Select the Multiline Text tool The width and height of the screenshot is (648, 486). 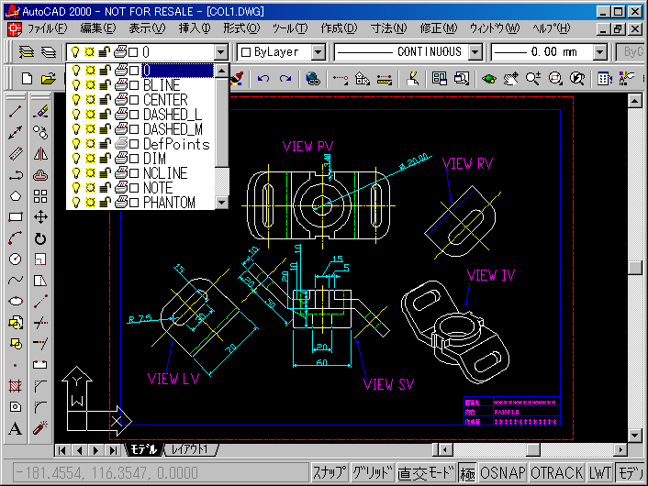click(16, 428)
